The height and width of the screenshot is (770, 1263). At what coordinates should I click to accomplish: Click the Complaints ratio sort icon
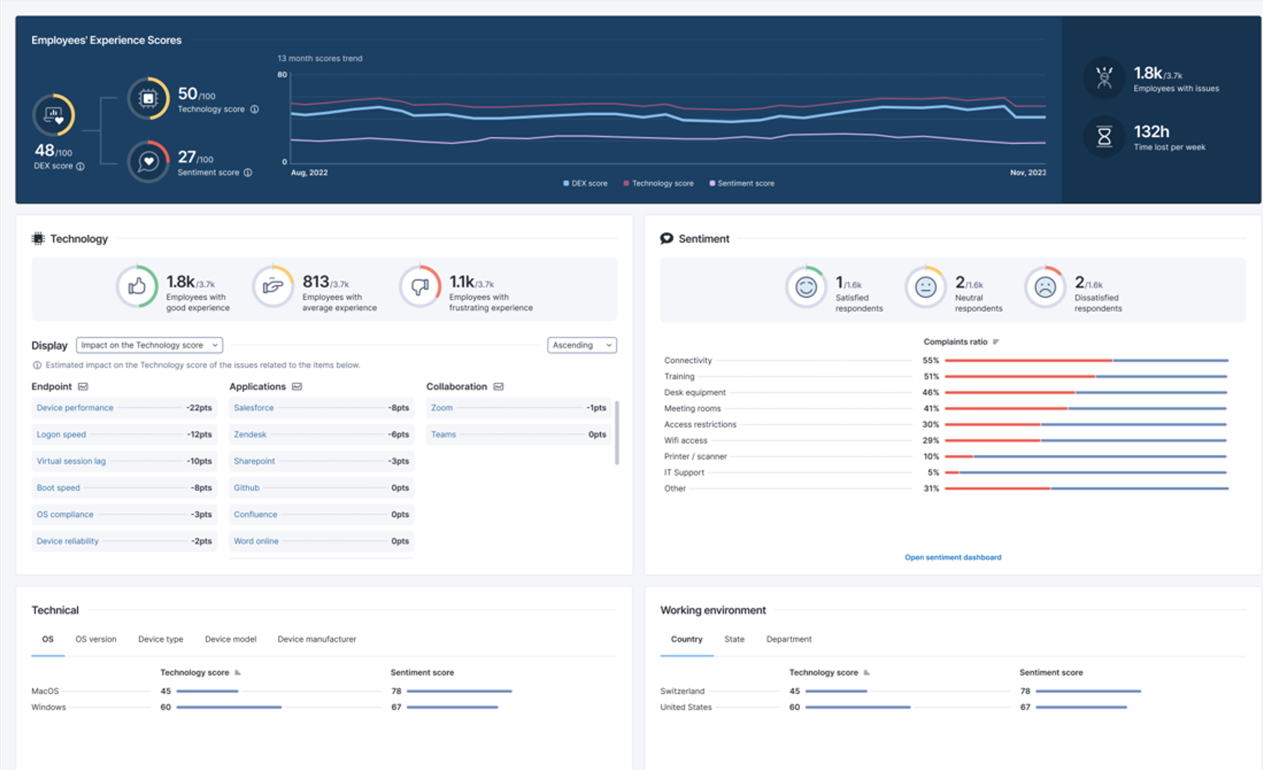coord(996,341)
